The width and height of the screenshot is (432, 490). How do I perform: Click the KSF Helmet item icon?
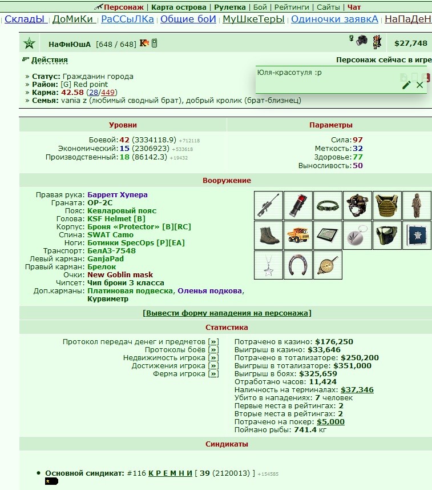click(x=357, y=206)
